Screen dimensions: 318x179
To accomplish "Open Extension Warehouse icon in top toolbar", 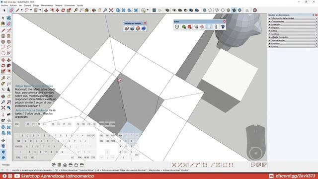I will coord(136,10).
